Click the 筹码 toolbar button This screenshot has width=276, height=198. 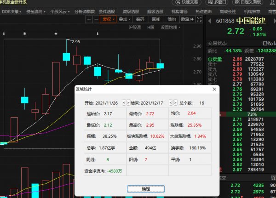pyautogui.click(x=140, y=19)
